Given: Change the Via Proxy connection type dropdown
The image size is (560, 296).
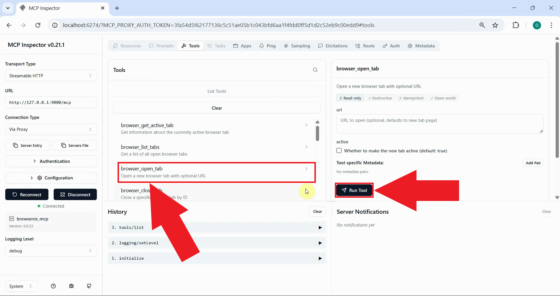Looking at the screenshot, I should pyautogui.click(x=51, y=129).
